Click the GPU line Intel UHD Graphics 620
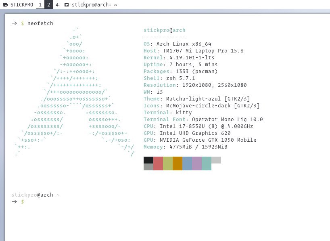Image resolution: width=330 pixels, height=241 pixels. tap(187, 133)
